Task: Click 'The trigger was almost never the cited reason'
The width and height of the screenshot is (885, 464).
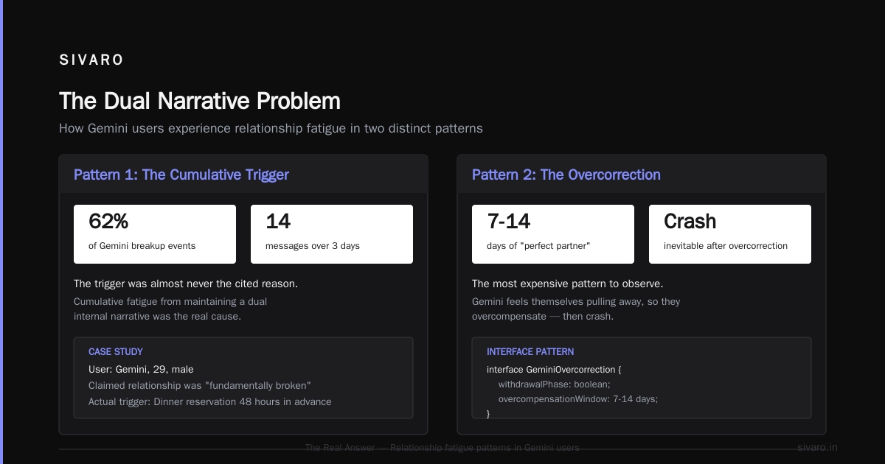Action: [186, 284]
